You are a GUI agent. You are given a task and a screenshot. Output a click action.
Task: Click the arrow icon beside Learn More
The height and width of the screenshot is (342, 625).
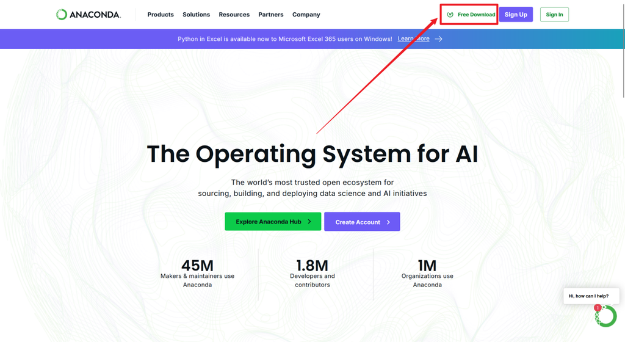[x=438, y=38]
